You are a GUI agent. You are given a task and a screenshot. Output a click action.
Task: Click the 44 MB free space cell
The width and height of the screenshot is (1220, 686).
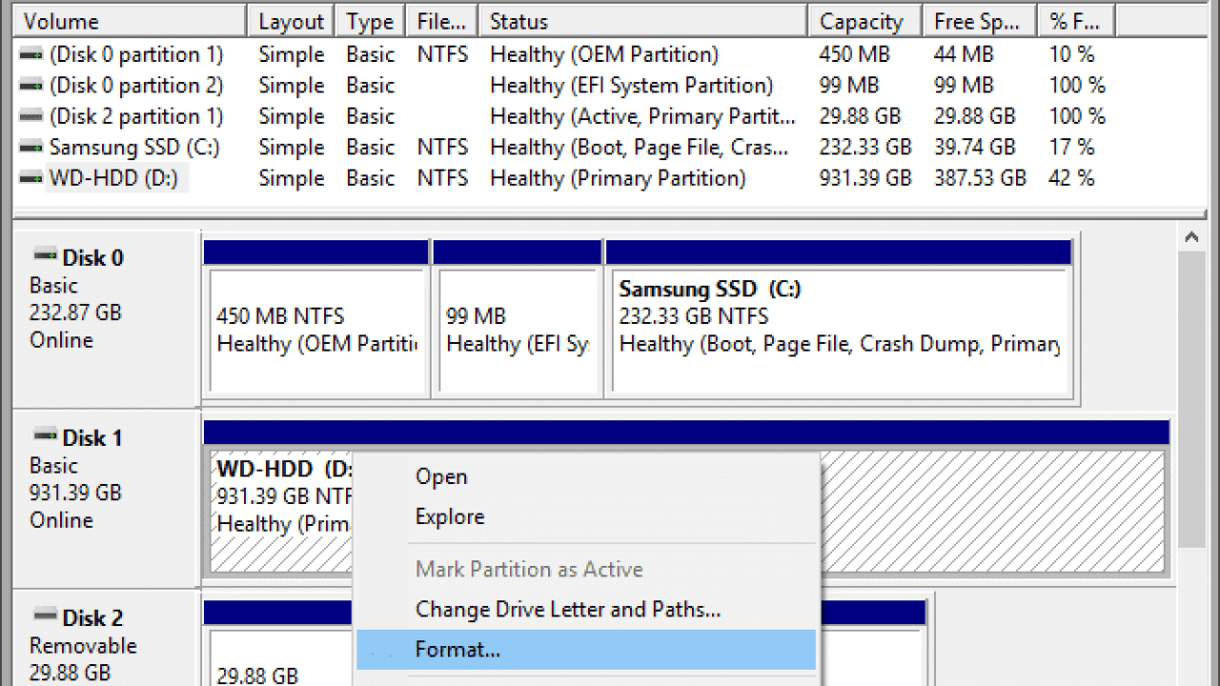[x=964, y=55]
